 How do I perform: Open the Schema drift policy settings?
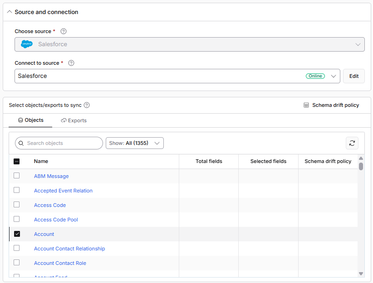point(331,105)
